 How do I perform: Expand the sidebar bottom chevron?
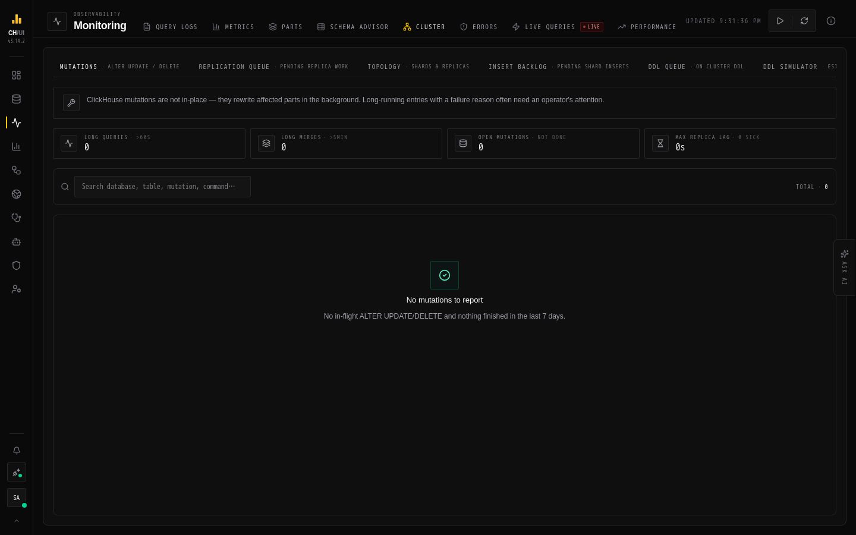[16, 521]
